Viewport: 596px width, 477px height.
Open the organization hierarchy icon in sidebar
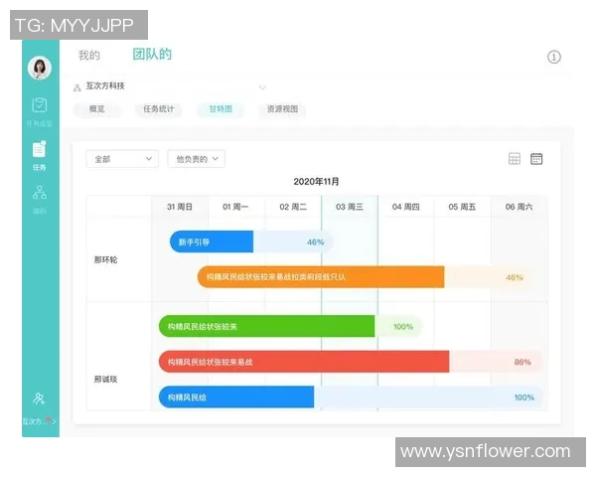[40, 193]
